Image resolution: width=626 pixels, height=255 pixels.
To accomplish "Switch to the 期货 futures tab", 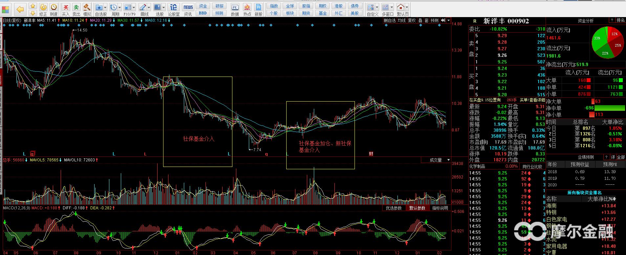I will tap(306, 13).
